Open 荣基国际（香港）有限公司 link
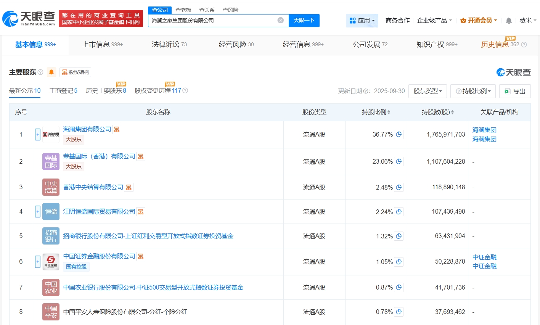This screenshot has height=325, width=540. 99,156
